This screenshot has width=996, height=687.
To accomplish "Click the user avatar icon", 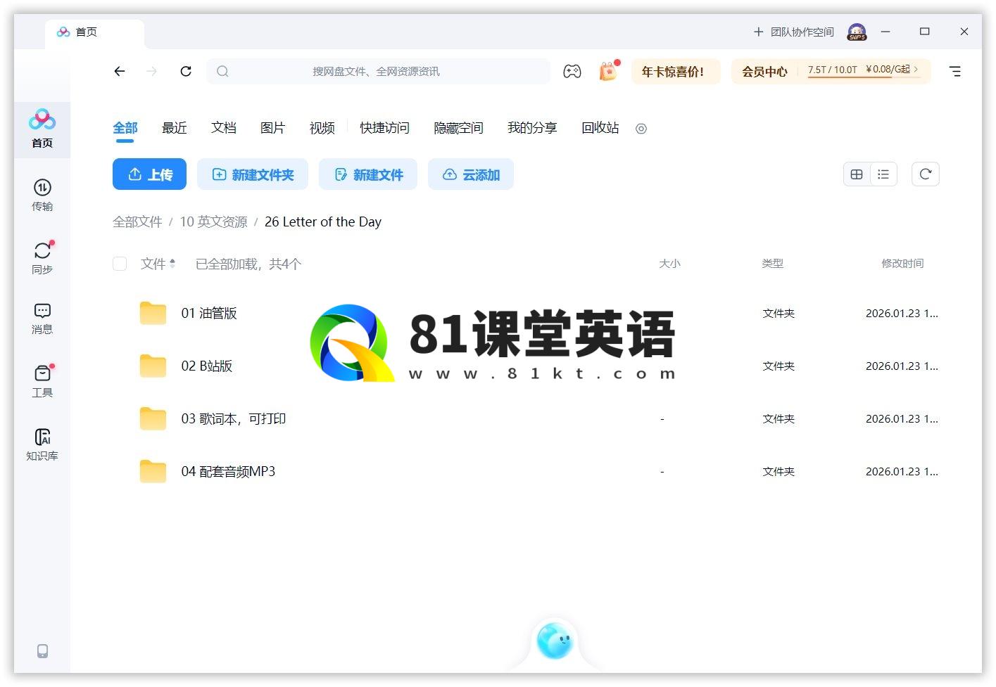I will (857, 32).
